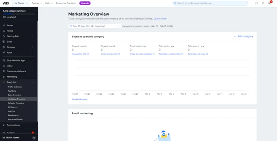277x141 pixels.
Task: Click the Quick Access settings circle icon
Action: tap(34, 138)
